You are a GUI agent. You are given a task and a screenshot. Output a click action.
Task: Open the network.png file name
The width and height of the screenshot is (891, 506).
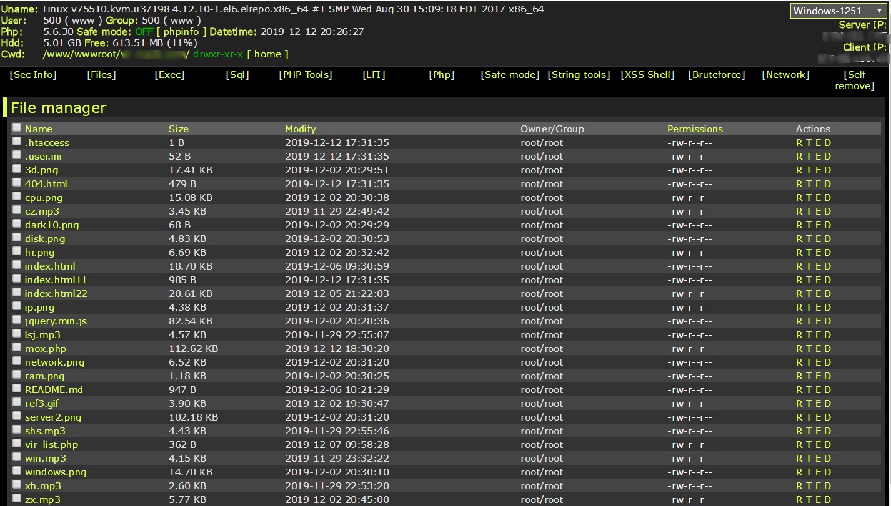point(55,362)
